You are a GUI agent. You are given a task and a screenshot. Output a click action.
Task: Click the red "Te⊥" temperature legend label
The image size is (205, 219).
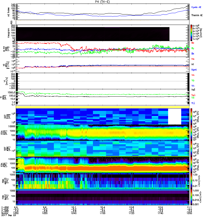[194, 95]
